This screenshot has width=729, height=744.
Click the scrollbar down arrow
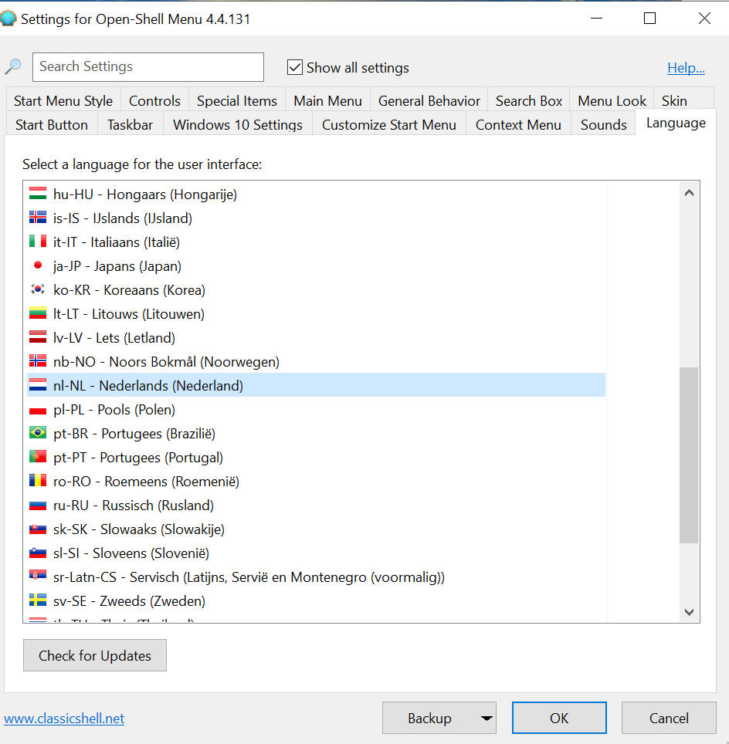point(689,612)
